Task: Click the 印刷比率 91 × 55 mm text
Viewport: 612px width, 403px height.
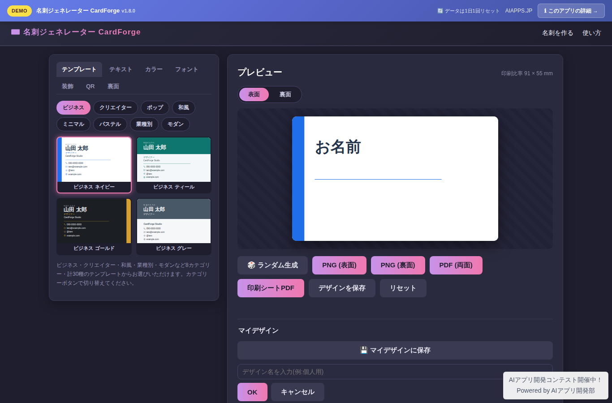Action: (527, 73)
